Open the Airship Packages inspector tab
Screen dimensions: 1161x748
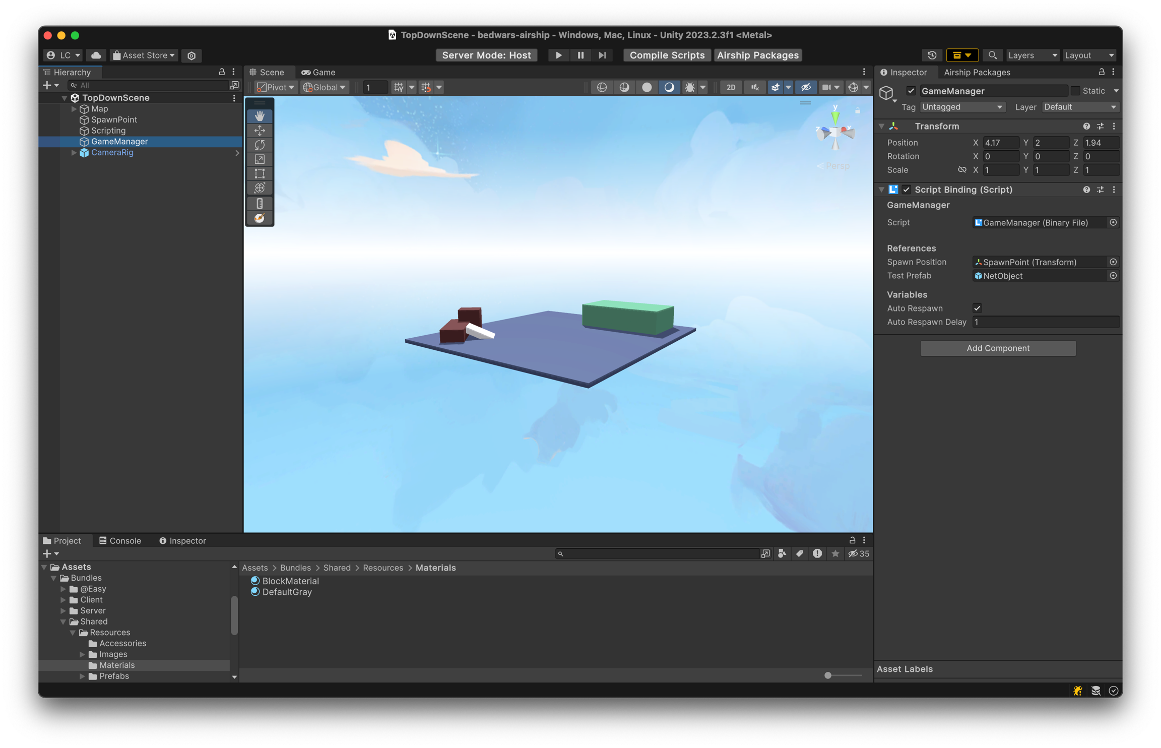coord(977,72)
